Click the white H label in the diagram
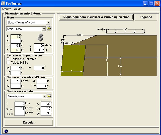161x135 pixels. click(107, 60)
